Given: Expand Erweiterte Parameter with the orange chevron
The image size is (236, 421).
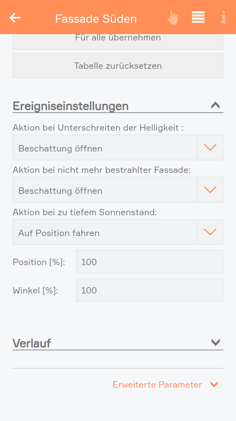Looking at the screenshot, I should click(x=214, y=384).
